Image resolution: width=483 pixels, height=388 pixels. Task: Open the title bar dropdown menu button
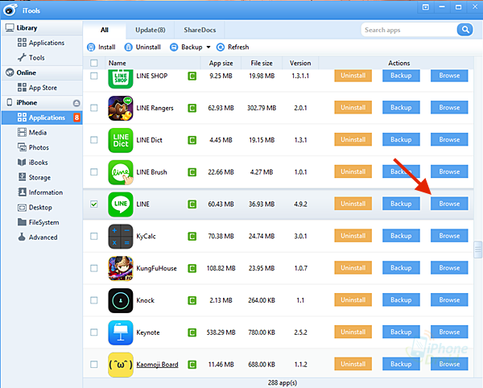click(x=425, y=7)
